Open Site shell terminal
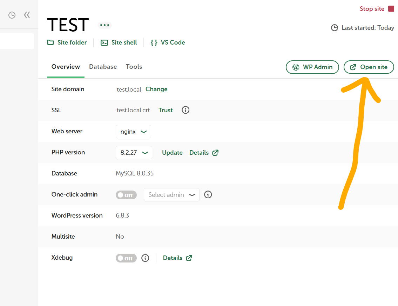Image resolution: width=398 pixels, height=306 pixels. click(x=119, y=42)
